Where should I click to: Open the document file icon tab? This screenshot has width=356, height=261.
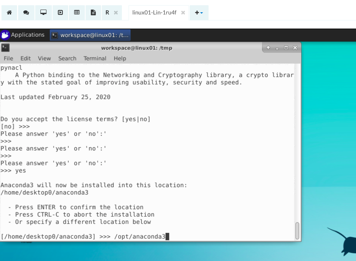click(94, 13)
